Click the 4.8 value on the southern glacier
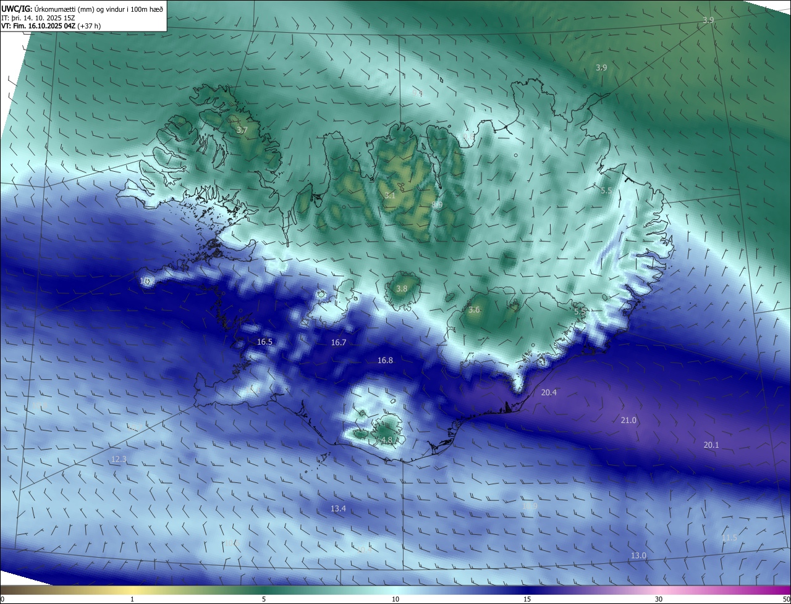 tap(387, 440)
